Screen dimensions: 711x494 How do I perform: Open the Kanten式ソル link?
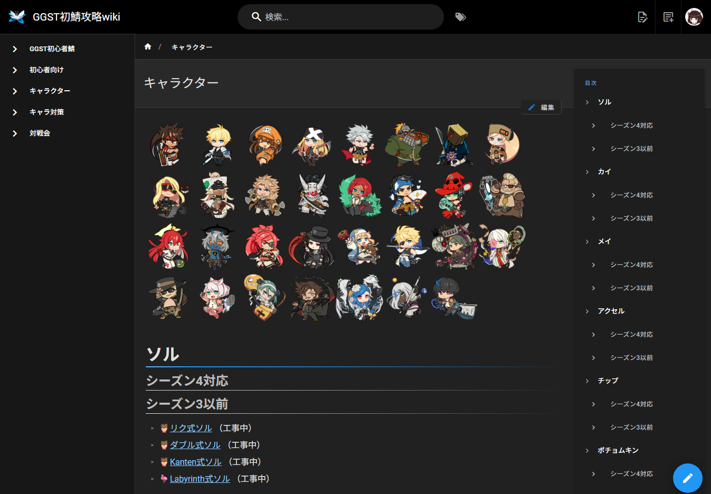(x=195, y=462)
